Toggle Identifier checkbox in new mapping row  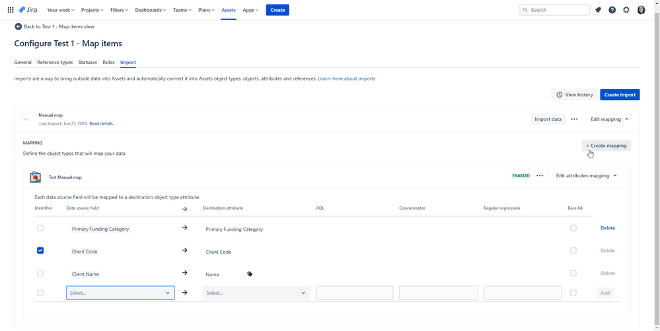pyautogui.click(x=40, y=293)
